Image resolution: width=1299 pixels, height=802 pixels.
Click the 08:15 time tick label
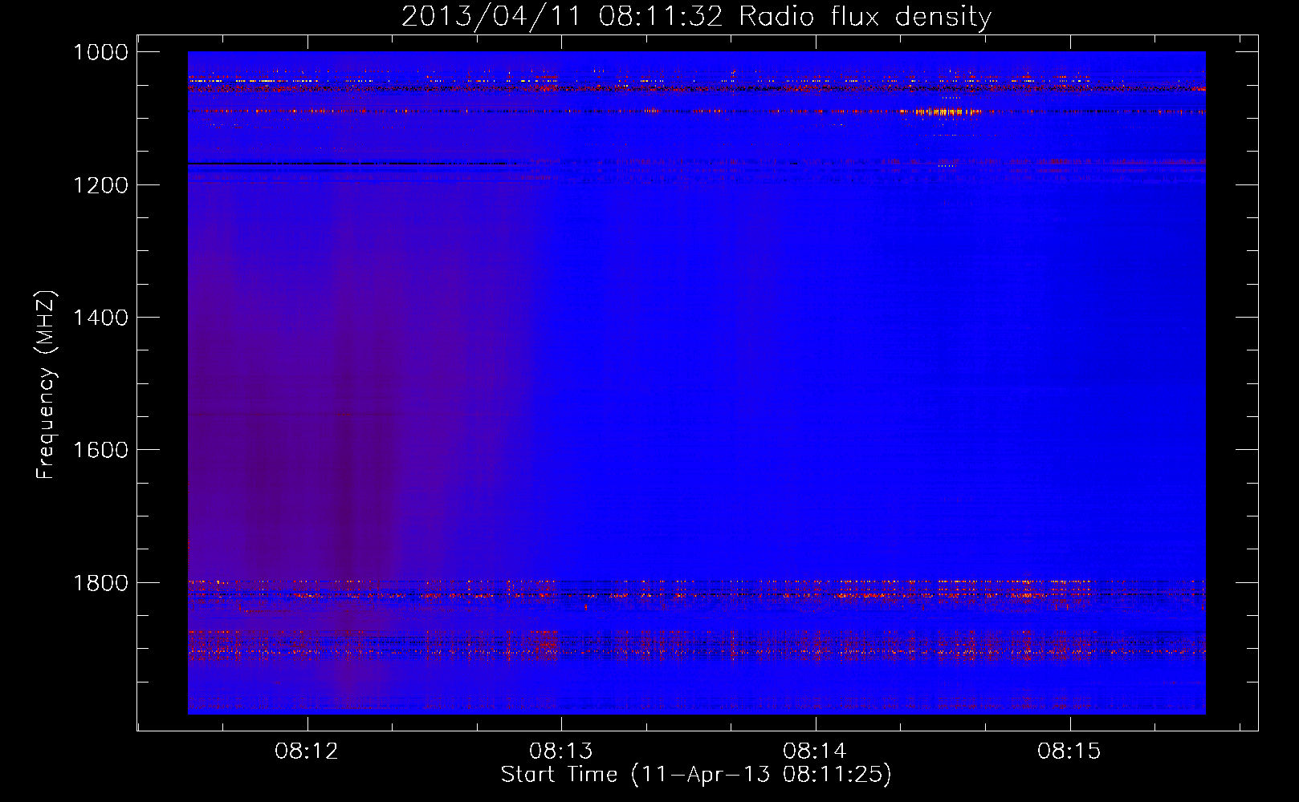tap(1069, 751)
